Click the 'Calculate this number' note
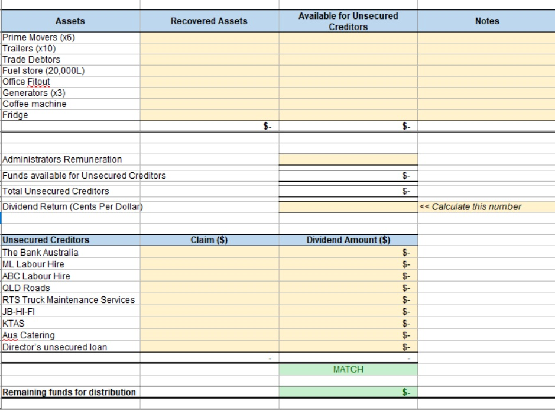 pos(470,206)
